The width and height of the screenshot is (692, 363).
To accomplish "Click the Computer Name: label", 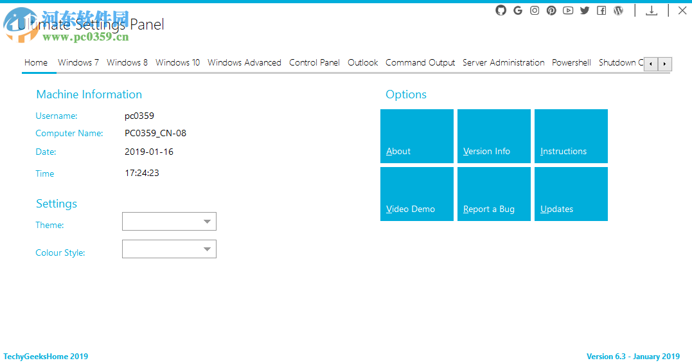I will click(69, 133).
